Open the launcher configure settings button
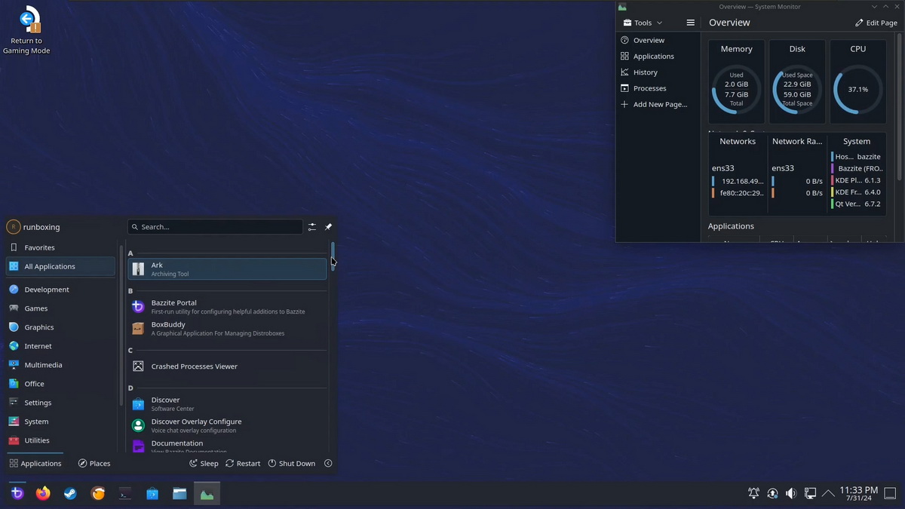 311,227
